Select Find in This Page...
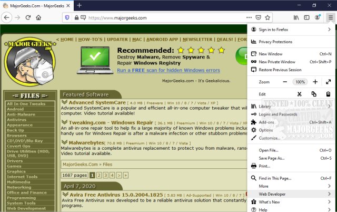337x212 pixels. pos(291,178)
